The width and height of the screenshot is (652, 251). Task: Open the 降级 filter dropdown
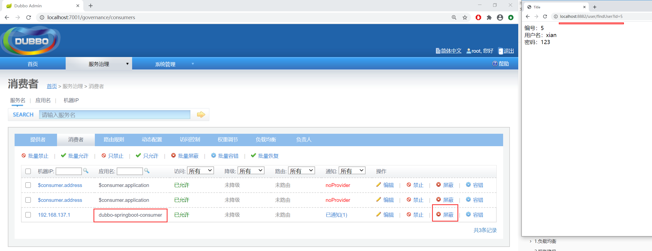click(251, 171)
